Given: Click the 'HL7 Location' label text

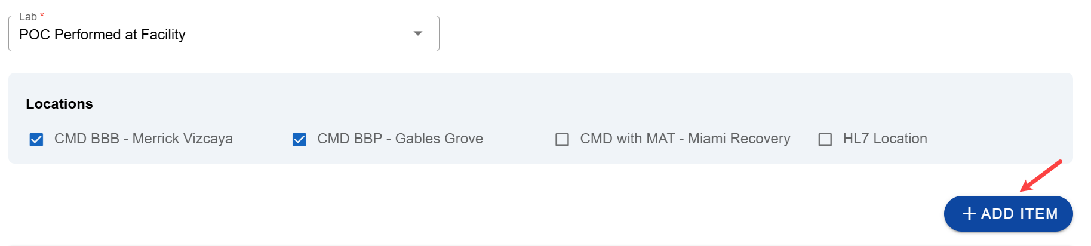Looking at the screenshot, I should tap(885, 139).
